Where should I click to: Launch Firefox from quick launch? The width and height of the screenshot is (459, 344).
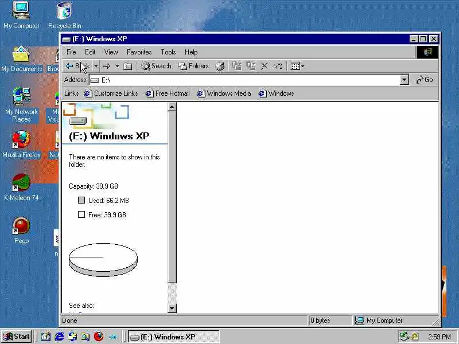(x=99, y=337)
